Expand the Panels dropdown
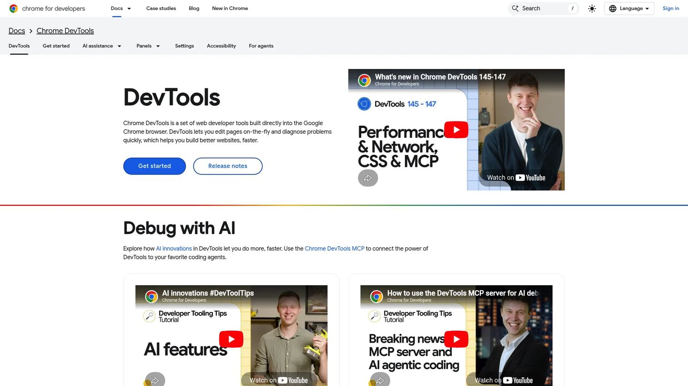 point(158,46)
